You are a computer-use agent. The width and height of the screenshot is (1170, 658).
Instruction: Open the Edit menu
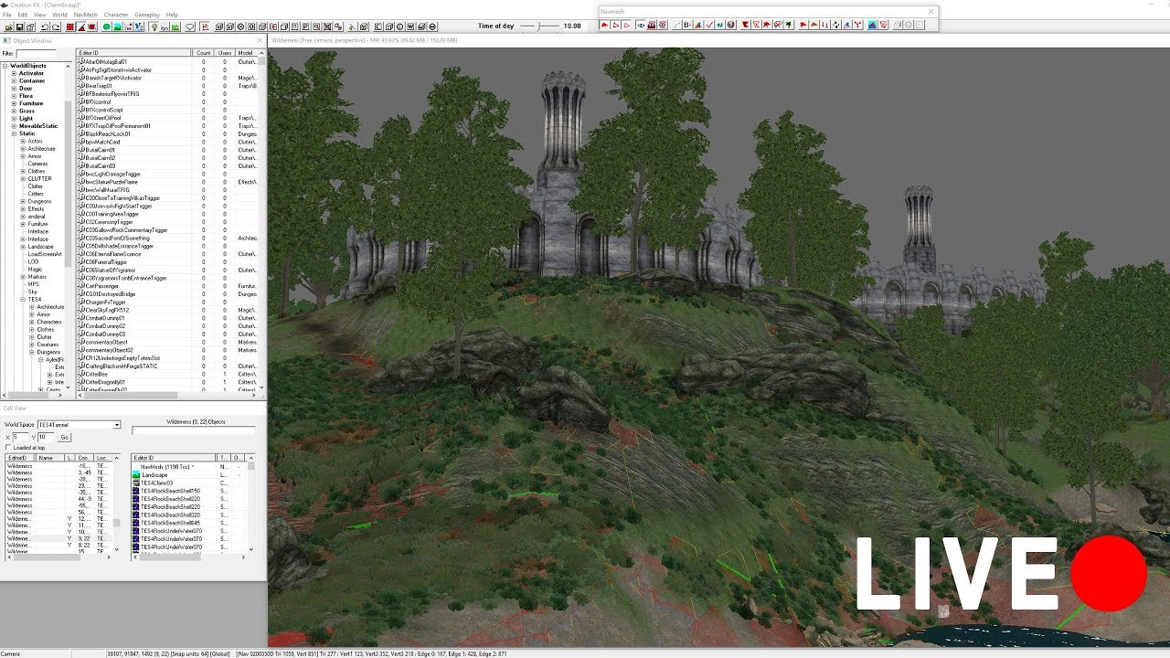pos(22,15)
